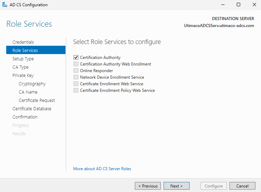The width and height of the screenshot is (261, 192).
Task: Open More about AD CS Server Roles link
Action: point(102,169)
